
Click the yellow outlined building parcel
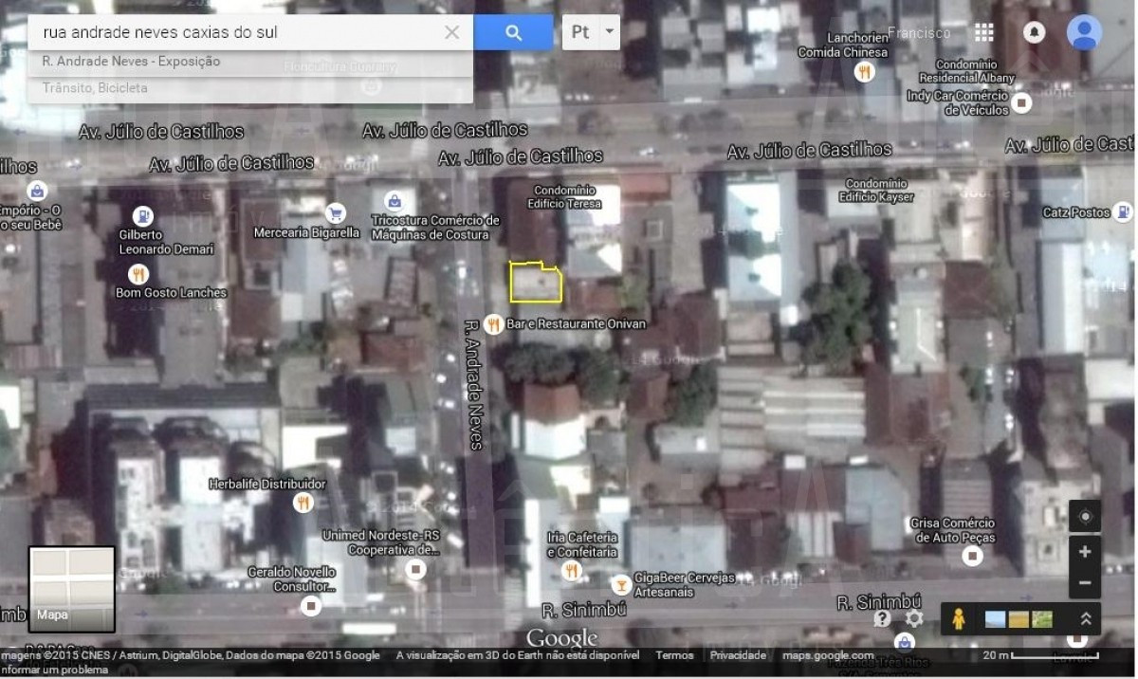click(536, 283)
